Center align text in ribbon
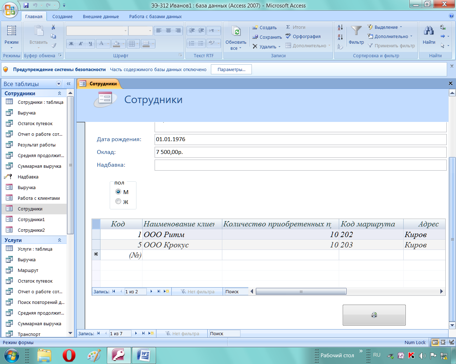Image resolution: width=456 pixels, height=364 pixels. tap(169, 31)
